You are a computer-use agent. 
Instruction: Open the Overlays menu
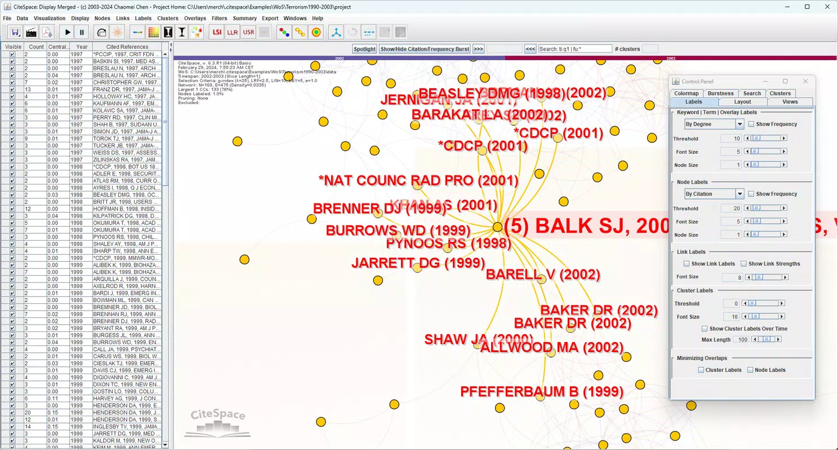195,19
